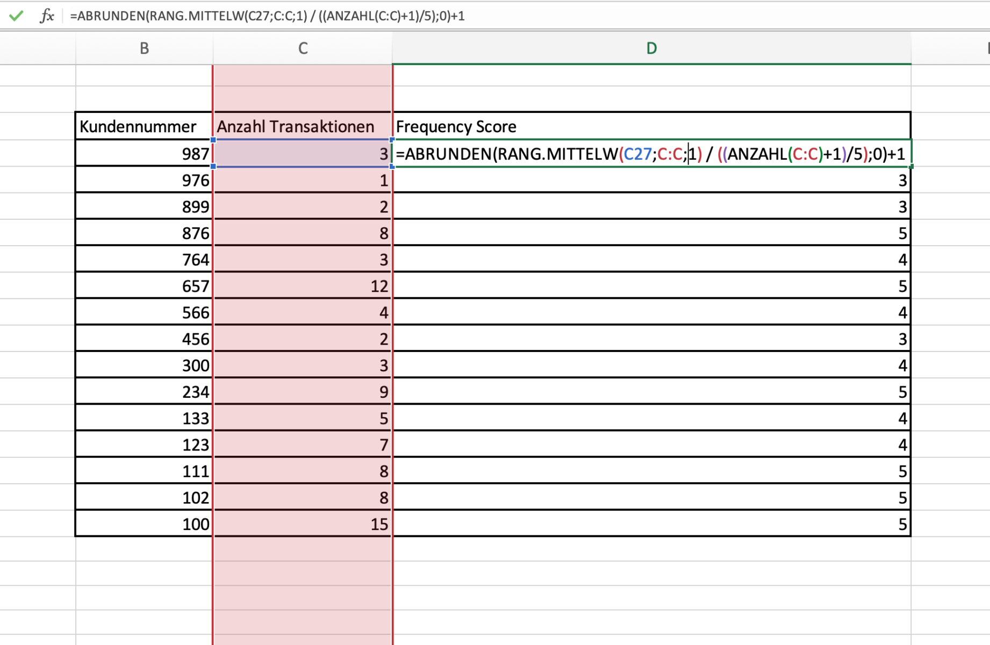
Task: Select the Anzahl Transaktionen header cell
Action: click(303, 126)
